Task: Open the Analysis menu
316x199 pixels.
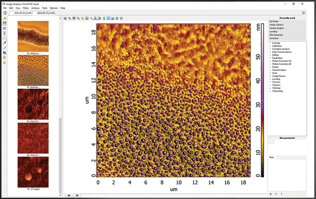Action: coord(35,8)
